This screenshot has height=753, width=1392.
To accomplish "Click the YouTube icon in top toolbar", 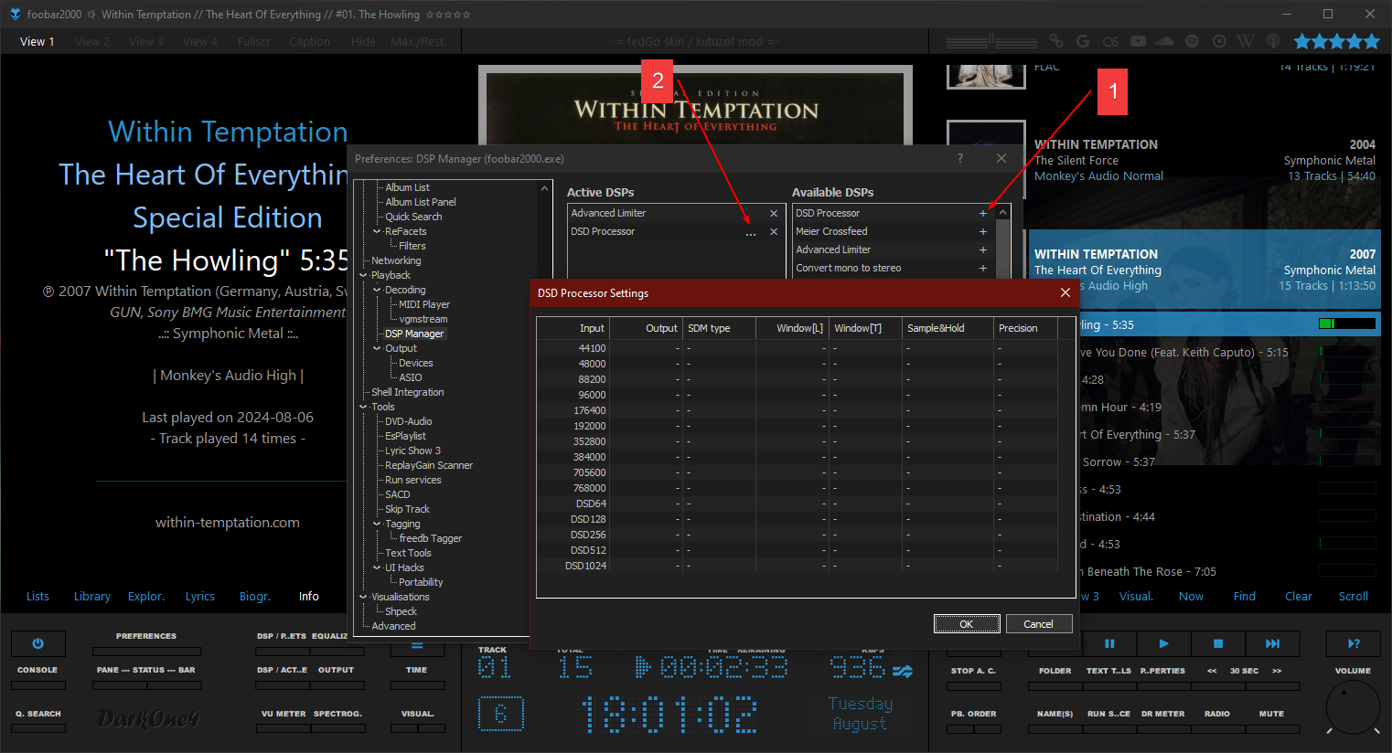I will point(1138,41).
